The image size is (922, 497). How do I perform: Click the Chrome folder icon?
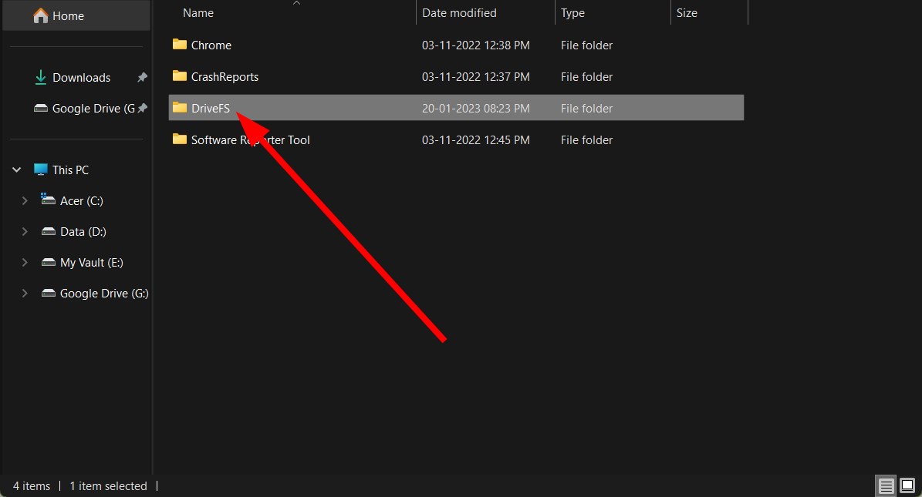(x=179, y=45)
